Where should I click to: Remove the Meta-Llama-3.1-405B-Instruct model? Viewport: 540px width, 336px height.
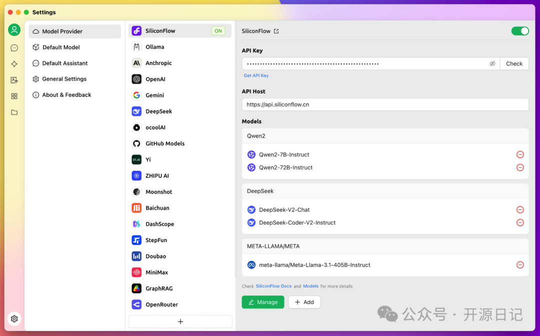point(520,264)
